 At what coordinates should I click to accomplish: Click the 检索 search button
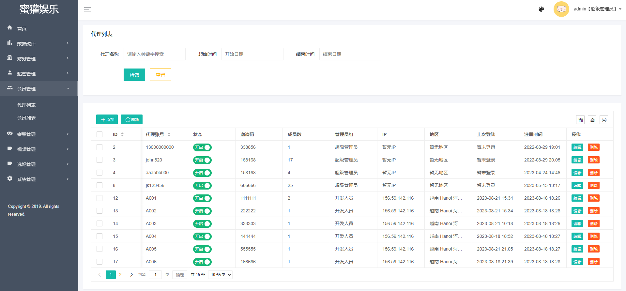[x=134, y=75]
